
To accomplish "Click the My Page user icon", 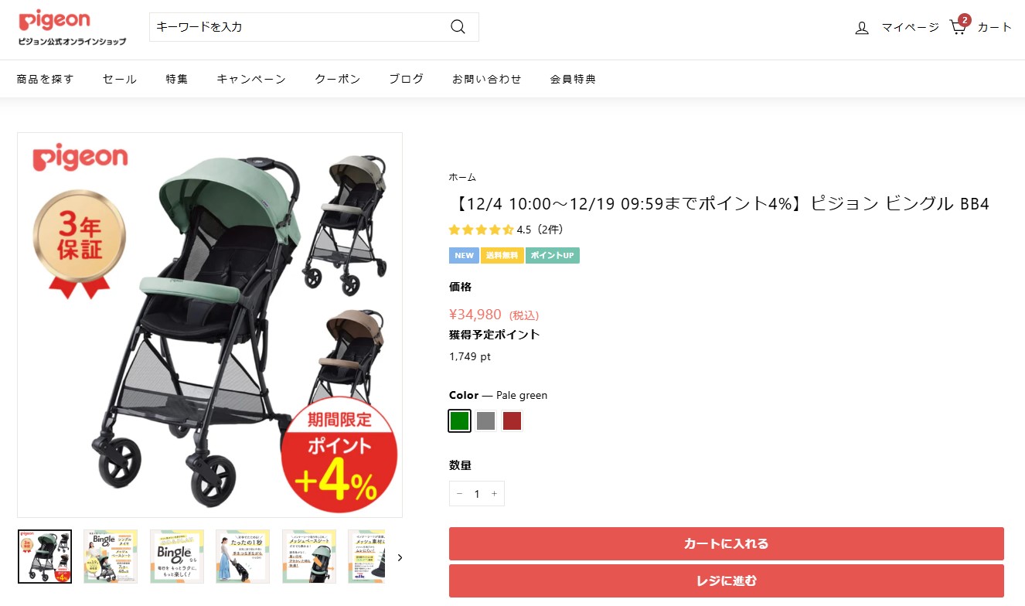I will [862, 28].
